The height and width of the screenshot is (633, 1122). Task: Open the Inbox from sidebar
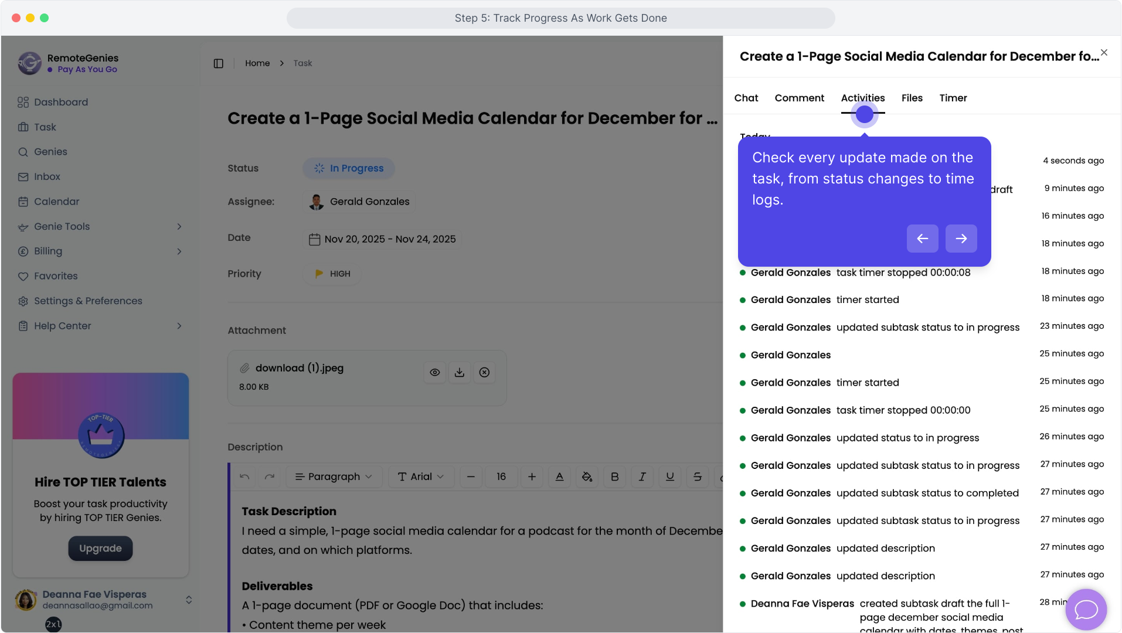click(x=47, y=176)
